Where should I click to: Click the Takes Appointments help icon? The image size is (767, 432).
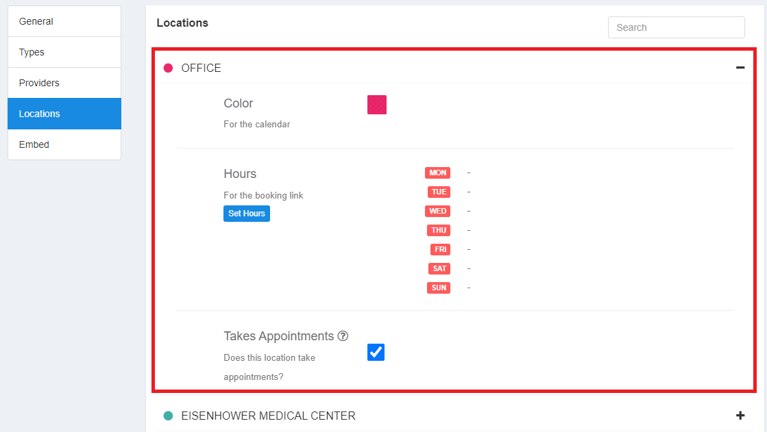343,335
